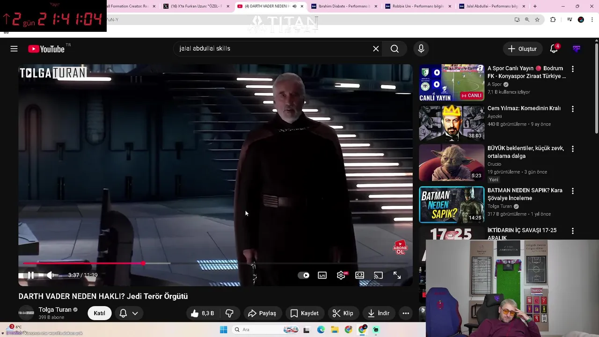599x337 pixels.
Task: Open Microsoft Edge from taskbar
Action: click(321, 330)
